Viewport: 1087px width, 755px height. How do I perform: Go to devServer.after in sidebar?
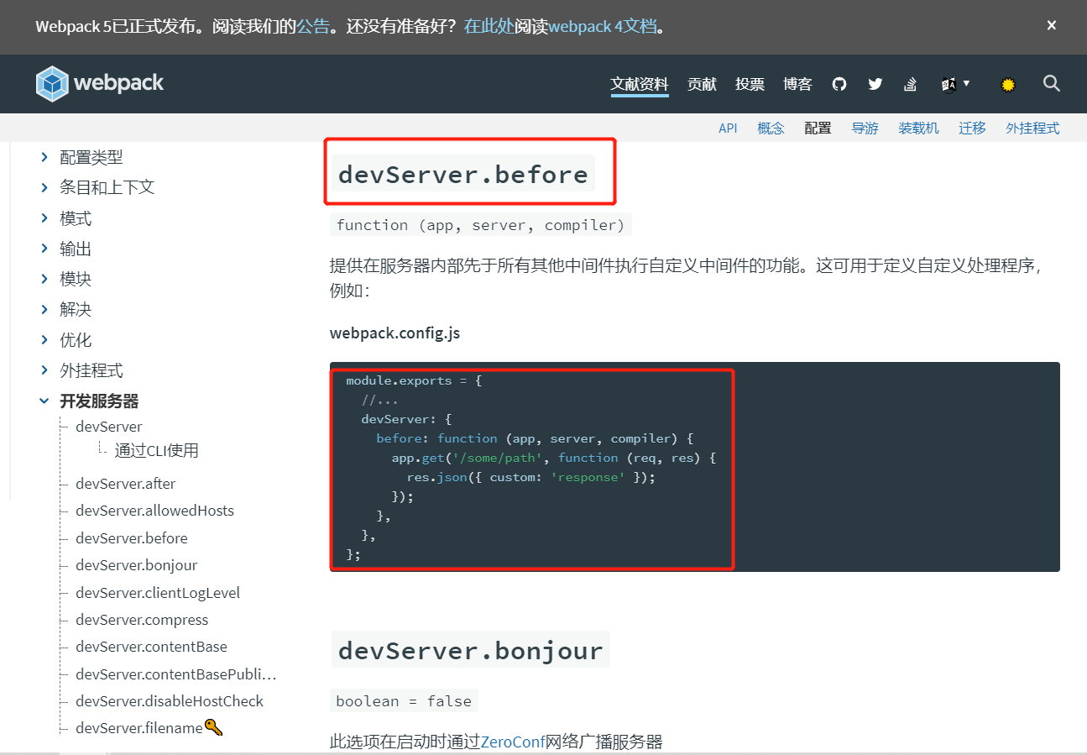pos(126,484)
